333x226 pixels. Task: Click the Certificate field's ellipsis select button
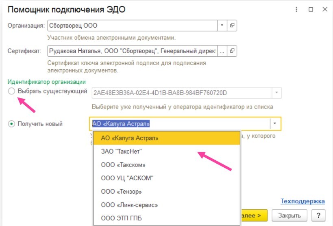pyautogui.click(x=222, y=51)
